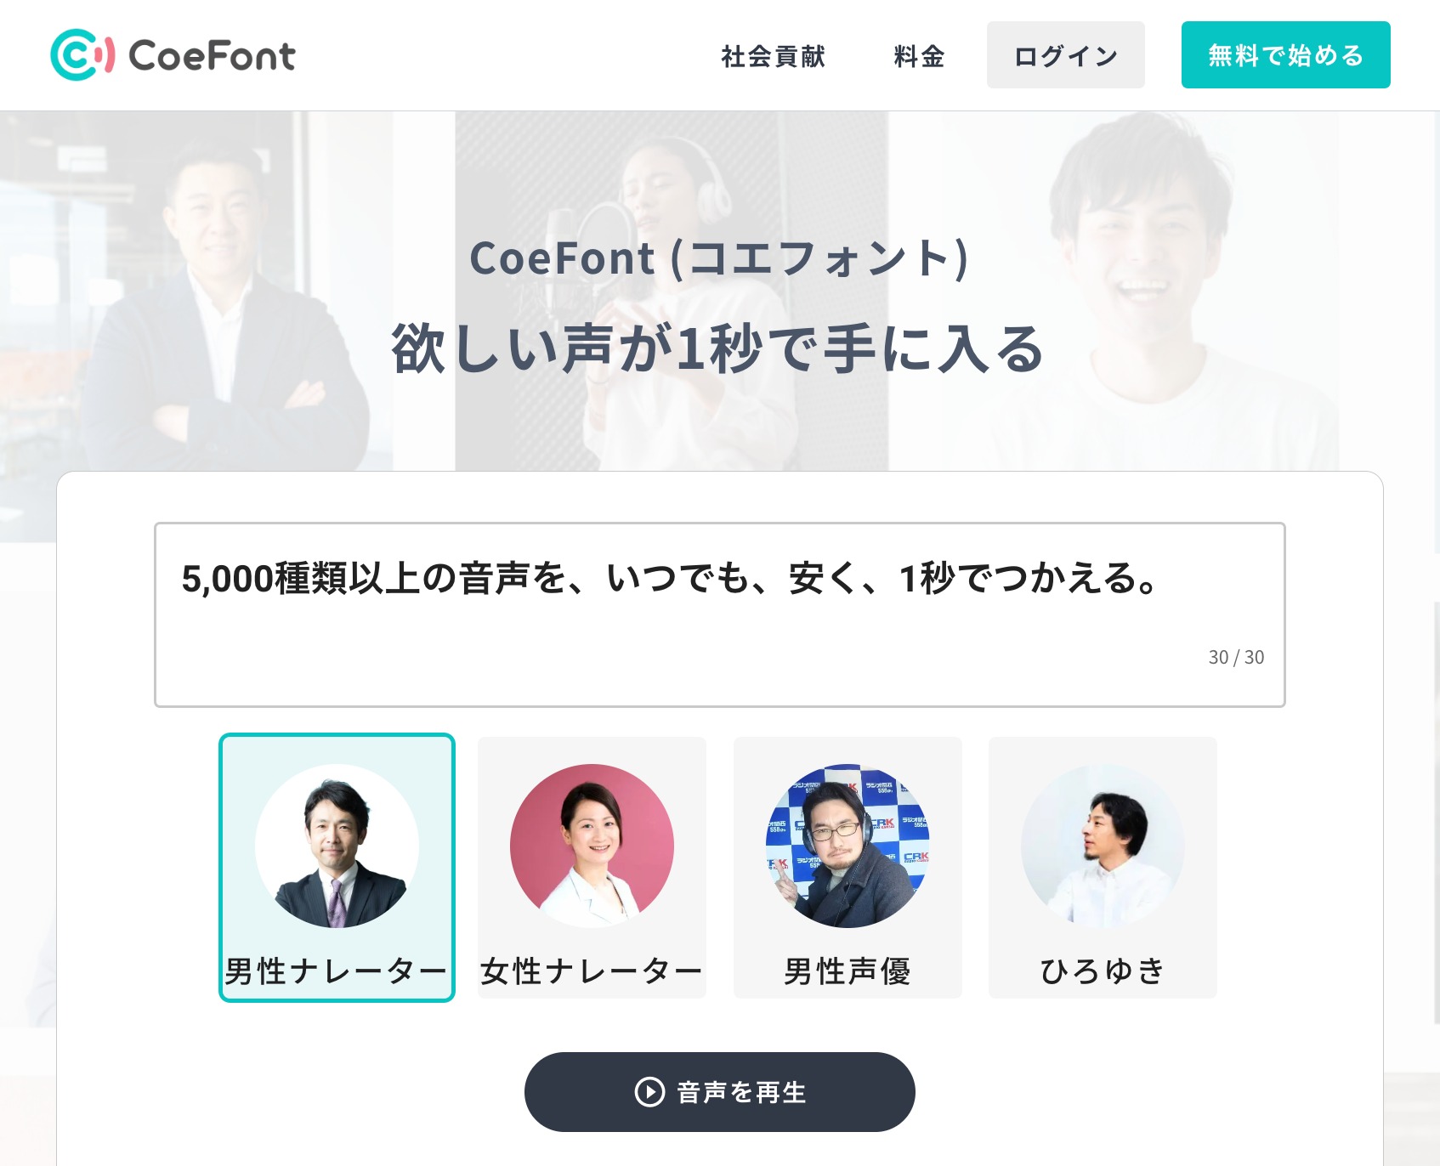Select the female narrator avatar photo

592,846
